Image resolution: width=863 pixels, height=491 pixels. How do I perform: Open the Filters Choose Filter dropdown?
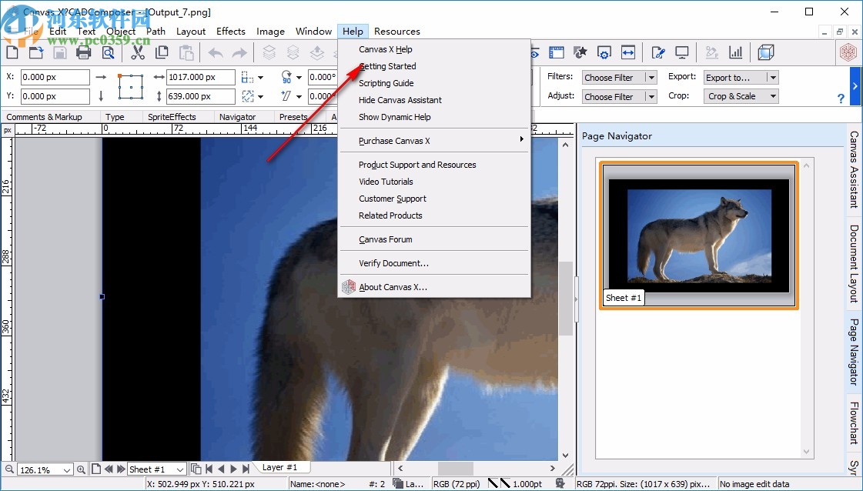619,77
